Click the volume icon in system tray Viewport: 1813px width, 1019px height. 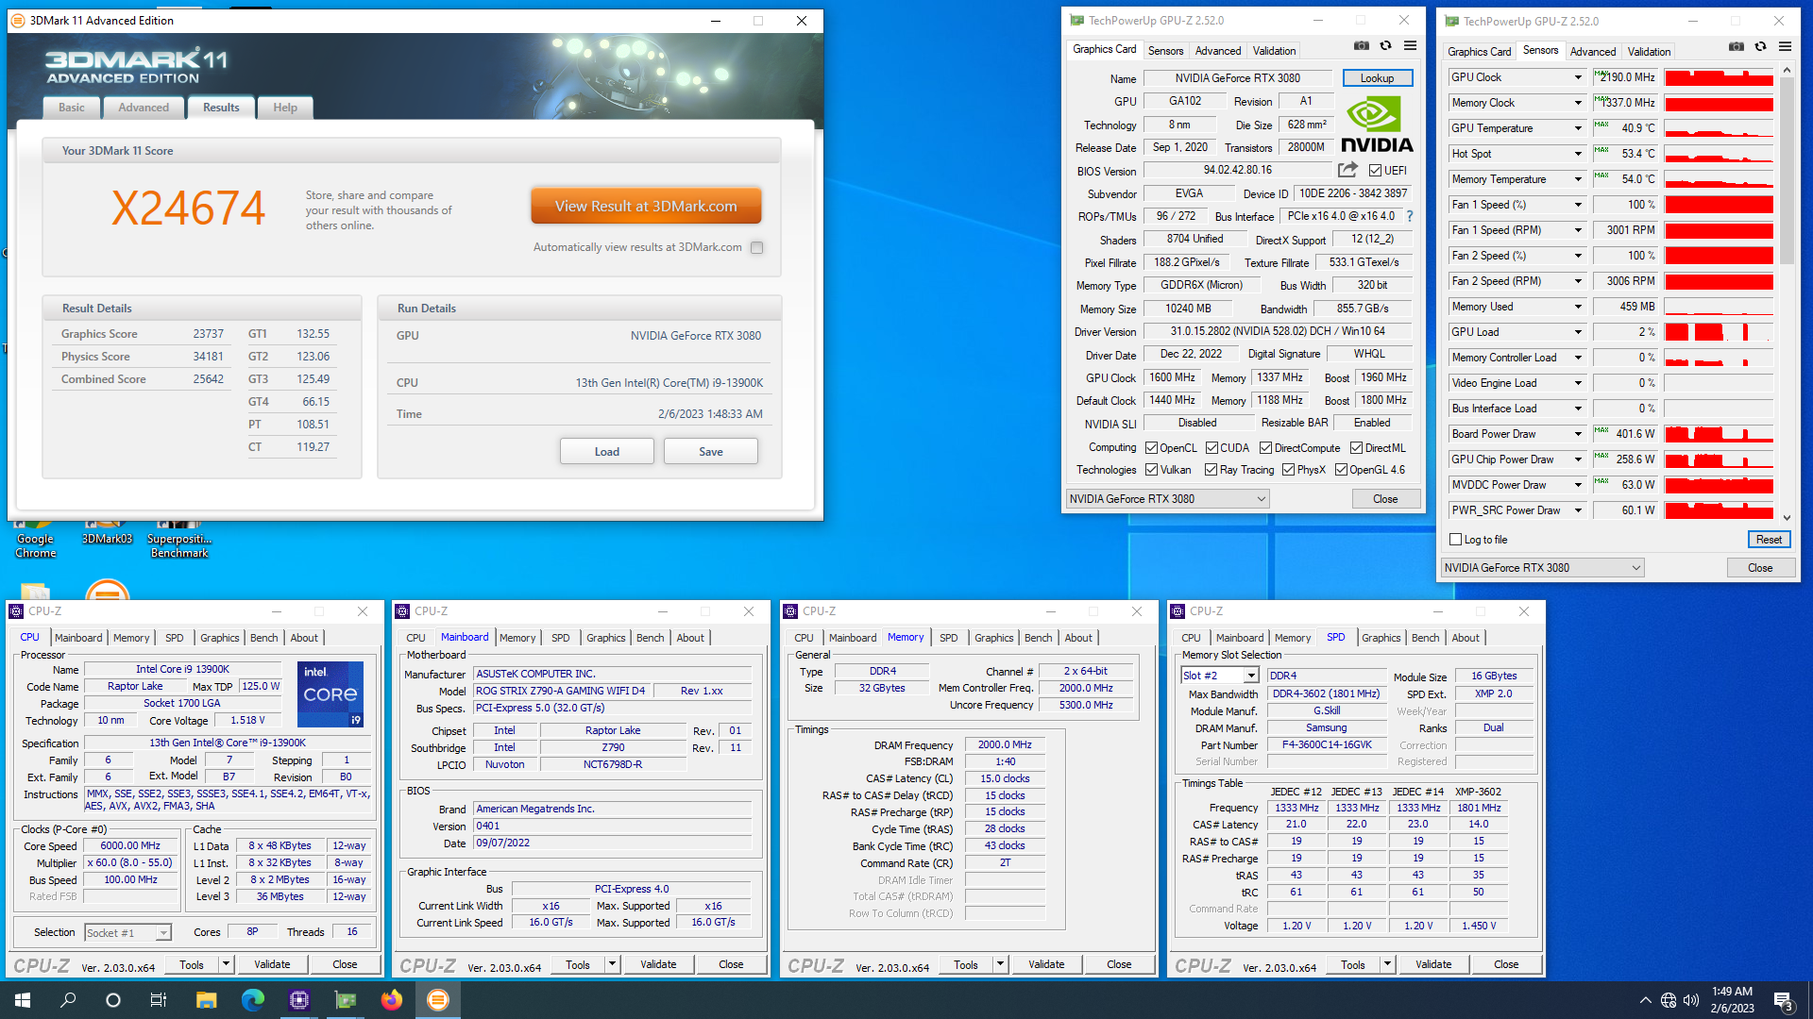1690,1000
